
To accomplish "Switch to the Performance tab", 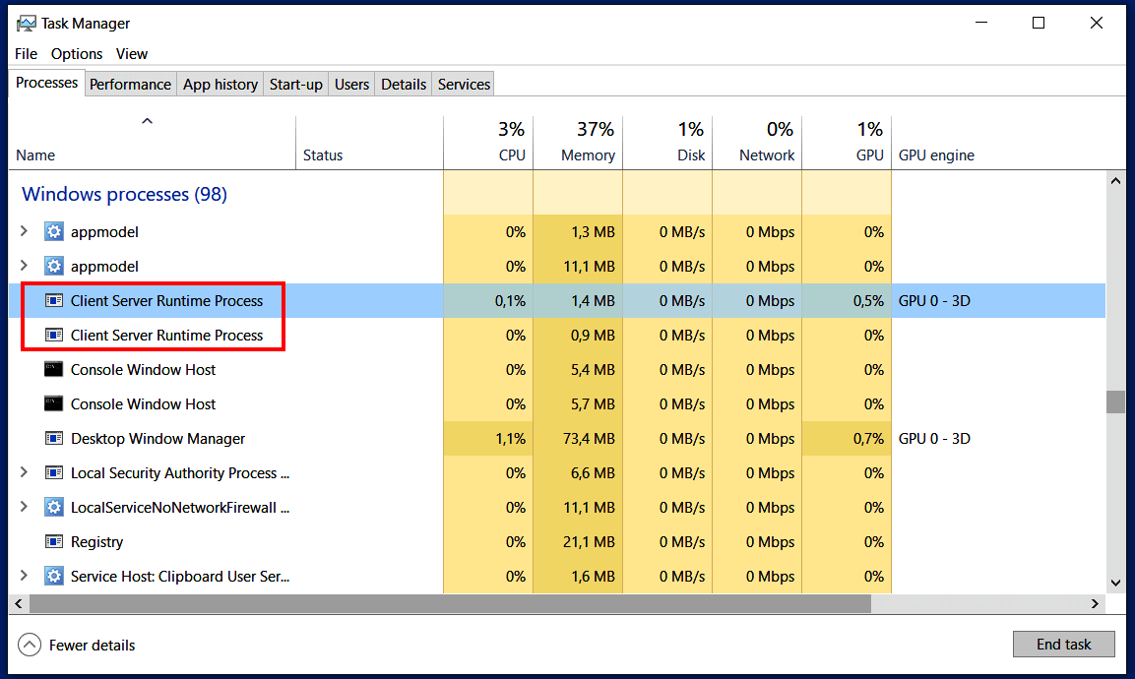I will coord(130,84).
